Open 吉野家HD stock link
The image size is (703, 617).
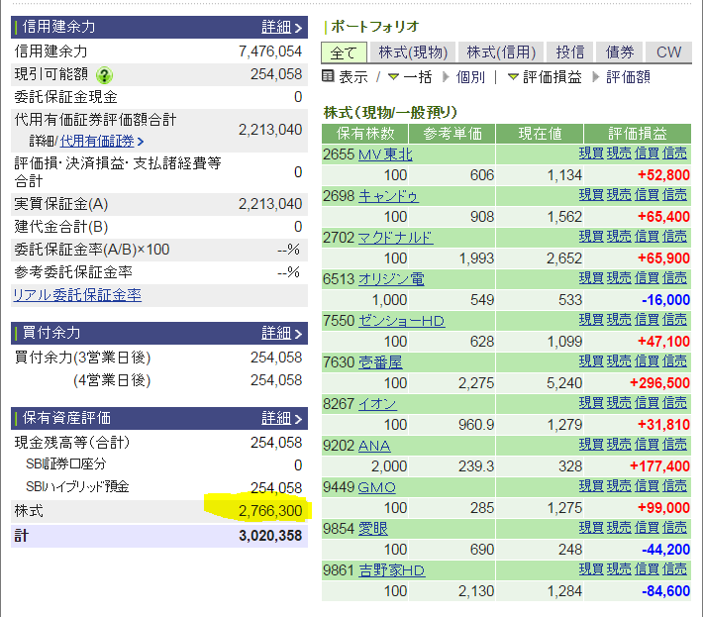[x=391, y=570]
